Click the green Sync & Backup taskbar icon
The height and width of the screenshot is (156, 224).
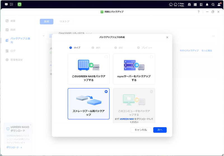click(19, 4)
